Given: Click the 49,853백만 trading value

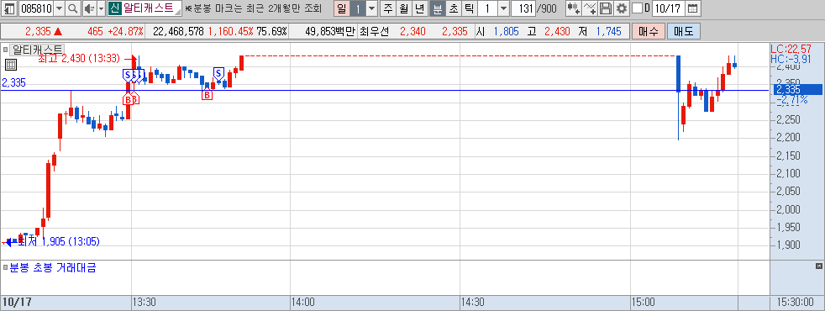Looking at the screenshot, I should [x=330, y=32].
